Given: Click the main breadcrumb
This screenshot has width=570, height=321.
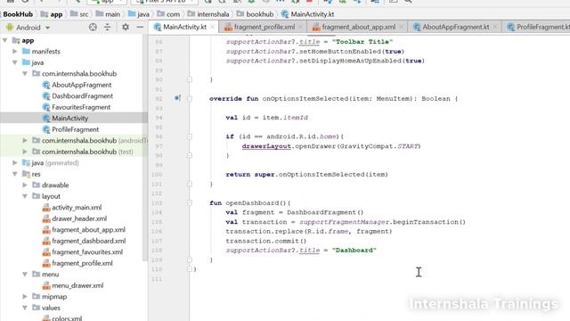Looking at the screenshot, I should tap(108, 14).
